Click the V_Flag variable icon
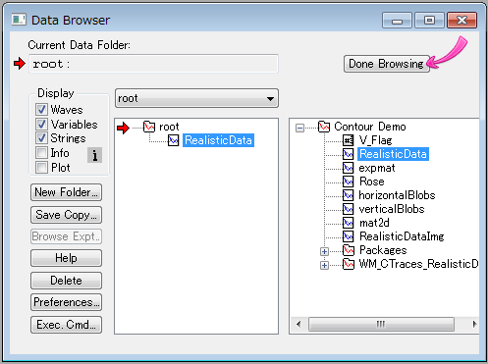The width and height of the screenshot is (488, 364). coord(349,140)
